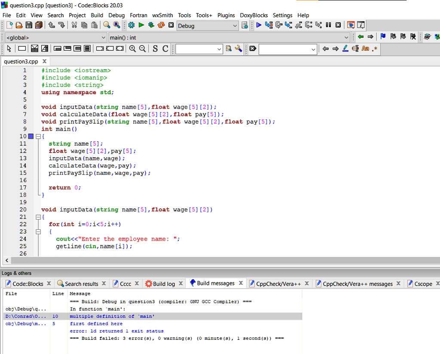The image size is (440, 354).
Task: Save all files icon
Action: click(x=39, y=25)
